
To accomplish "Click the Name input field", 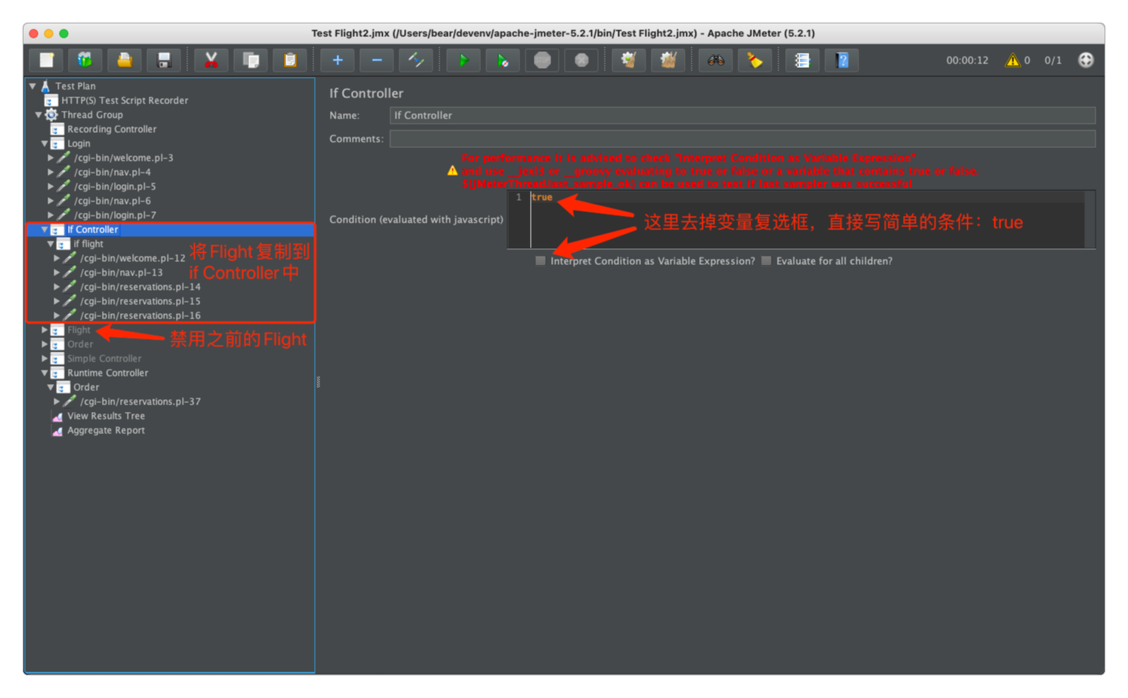I will tap(742, 115).
